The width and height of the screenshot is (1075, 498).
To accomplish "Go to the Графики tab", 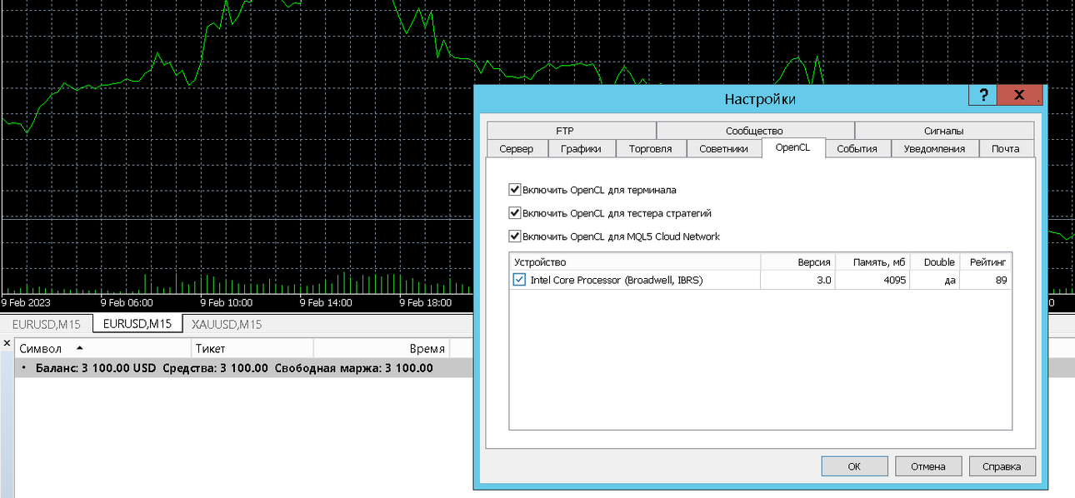I will coord(581,149).
